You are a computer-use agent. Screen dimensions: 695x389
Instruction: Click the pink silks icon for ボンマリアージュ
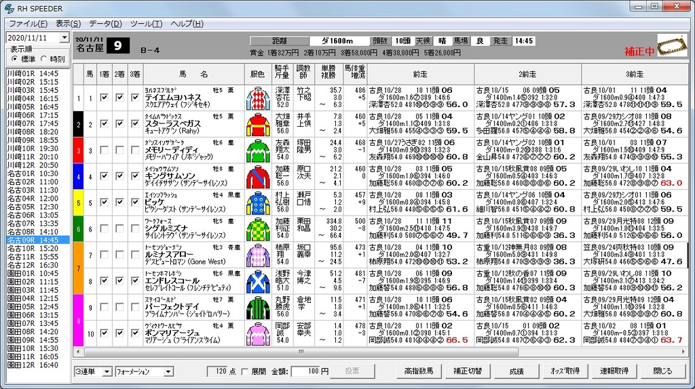(258, 333)
